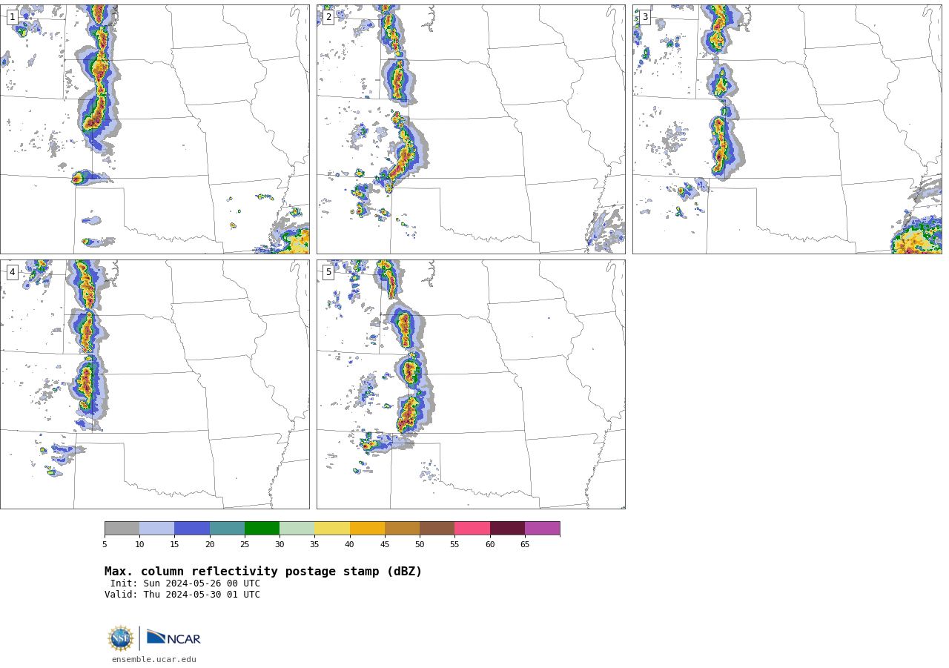
Task: Click the maroon 60-65 dBZ swatch
Action: pyautogui.click(x=507, y=528)
